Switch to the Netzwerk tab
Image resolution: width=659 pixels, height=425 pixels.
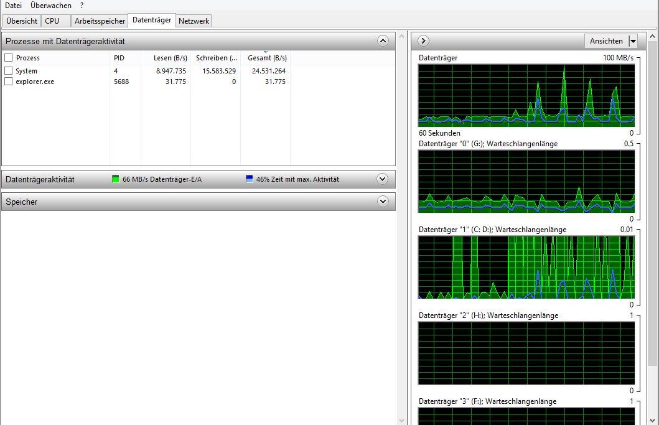pos(194,21)
